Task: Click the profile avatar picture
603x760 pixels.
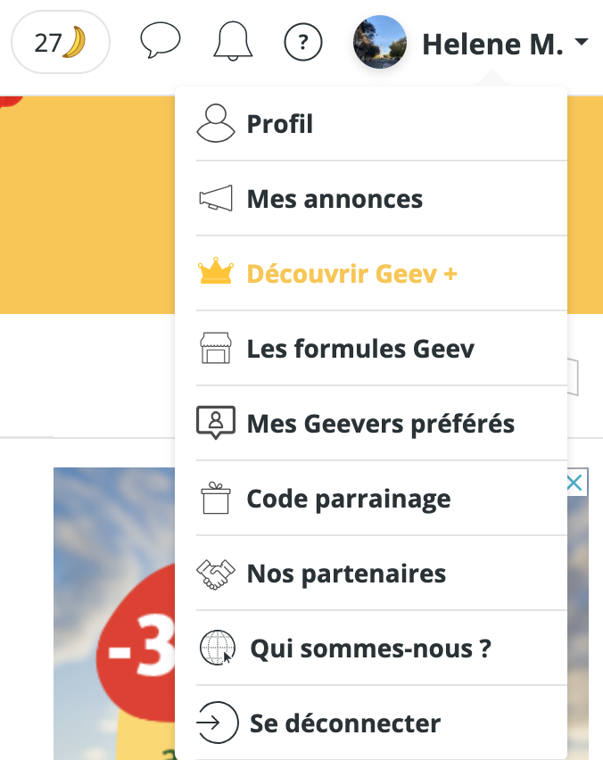Action: [x=379, y=41]
